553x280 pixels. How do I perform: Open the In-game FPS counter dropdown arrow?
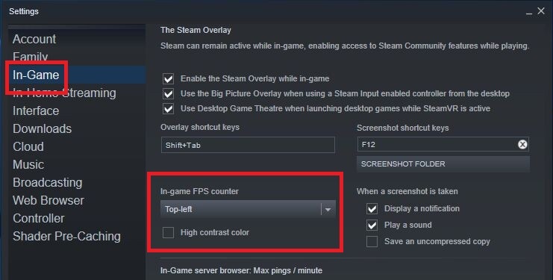click(x=328, y=210)
